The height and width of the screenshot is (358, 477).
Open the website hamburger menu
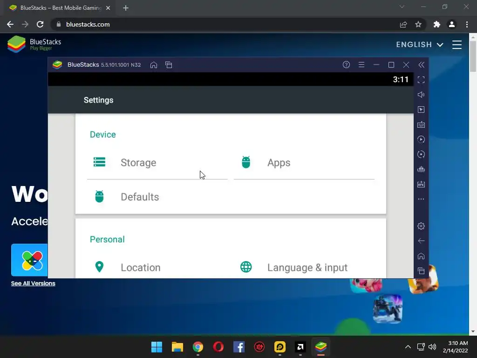pos(457,44)
